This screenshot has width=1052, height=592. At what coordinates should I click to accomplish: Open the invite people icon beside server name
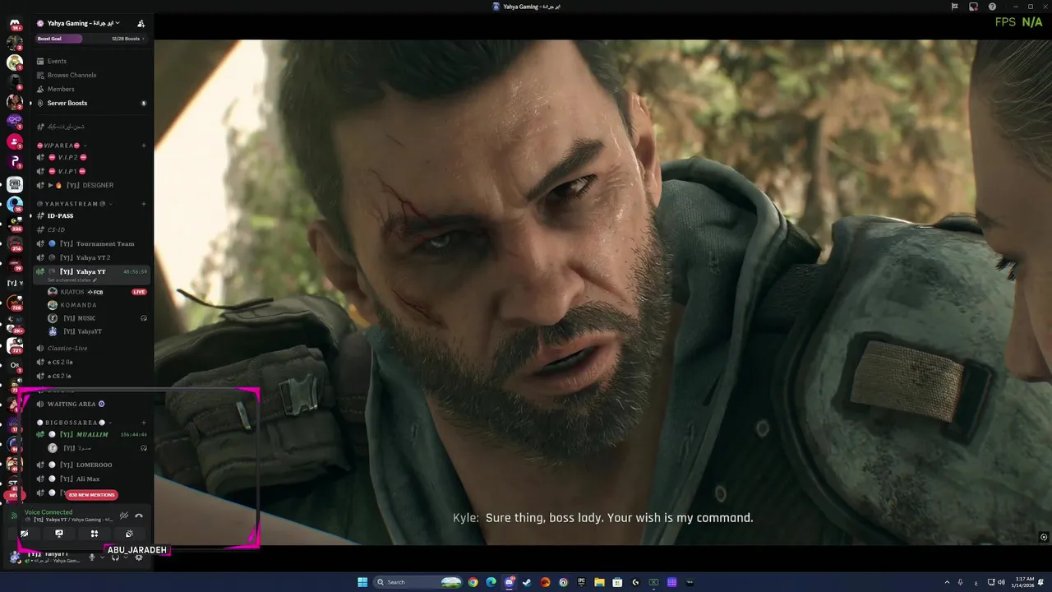[141, 23]
